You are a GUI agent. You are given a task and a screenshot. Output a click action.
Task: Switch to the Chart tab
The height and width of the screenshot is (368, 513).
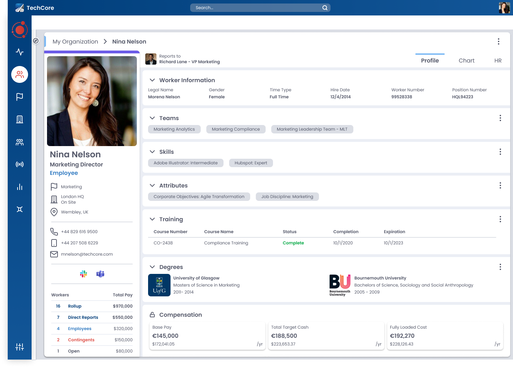coord(466,60)
